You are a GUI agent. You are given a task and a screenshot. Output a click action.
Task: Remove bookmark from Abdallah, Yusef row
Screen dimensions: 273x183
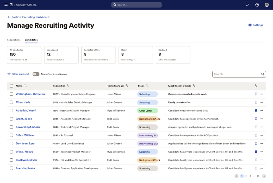click(256, 111)
